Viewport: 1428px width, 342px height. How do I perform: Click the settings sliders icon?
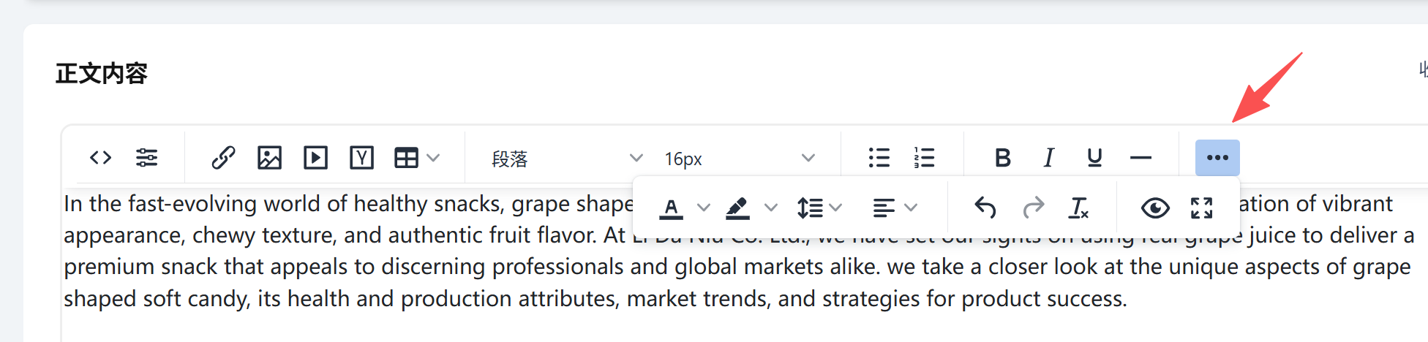tap(146, 158)
